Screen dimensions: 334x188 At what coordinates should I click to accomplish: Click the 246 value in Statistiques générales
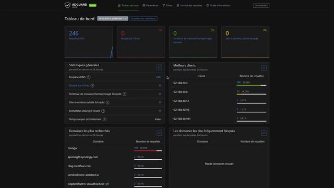click(x=158, y=77)
